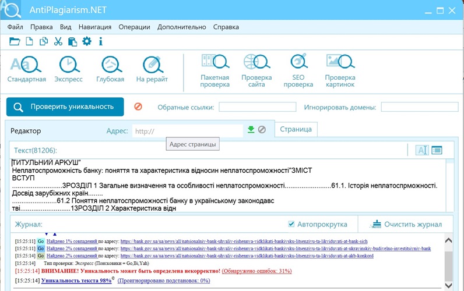The width and height of the screenshot is (464, 291).
Task: Open Проверка сайта
Action: [256, 71]
